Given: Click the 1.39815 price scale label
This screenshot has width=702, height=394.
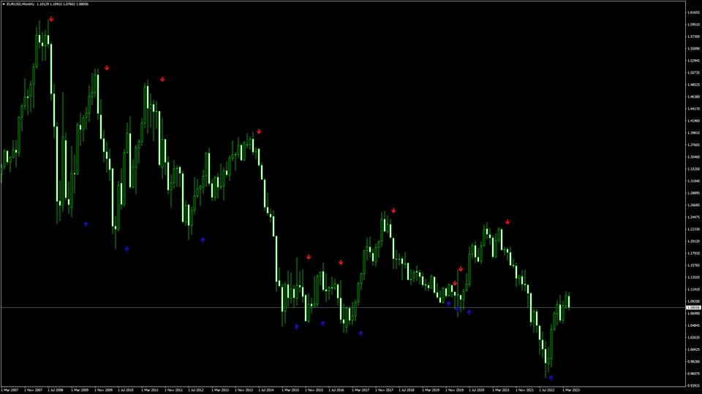Looking at the screenshot, I should [693, 133].
